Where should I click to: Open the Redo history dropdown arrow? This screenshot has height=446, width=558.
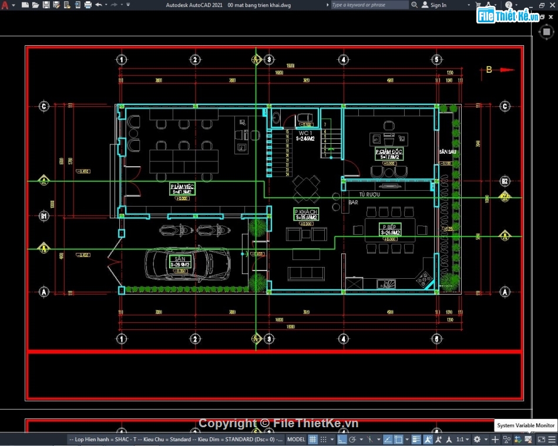point(122,5)
